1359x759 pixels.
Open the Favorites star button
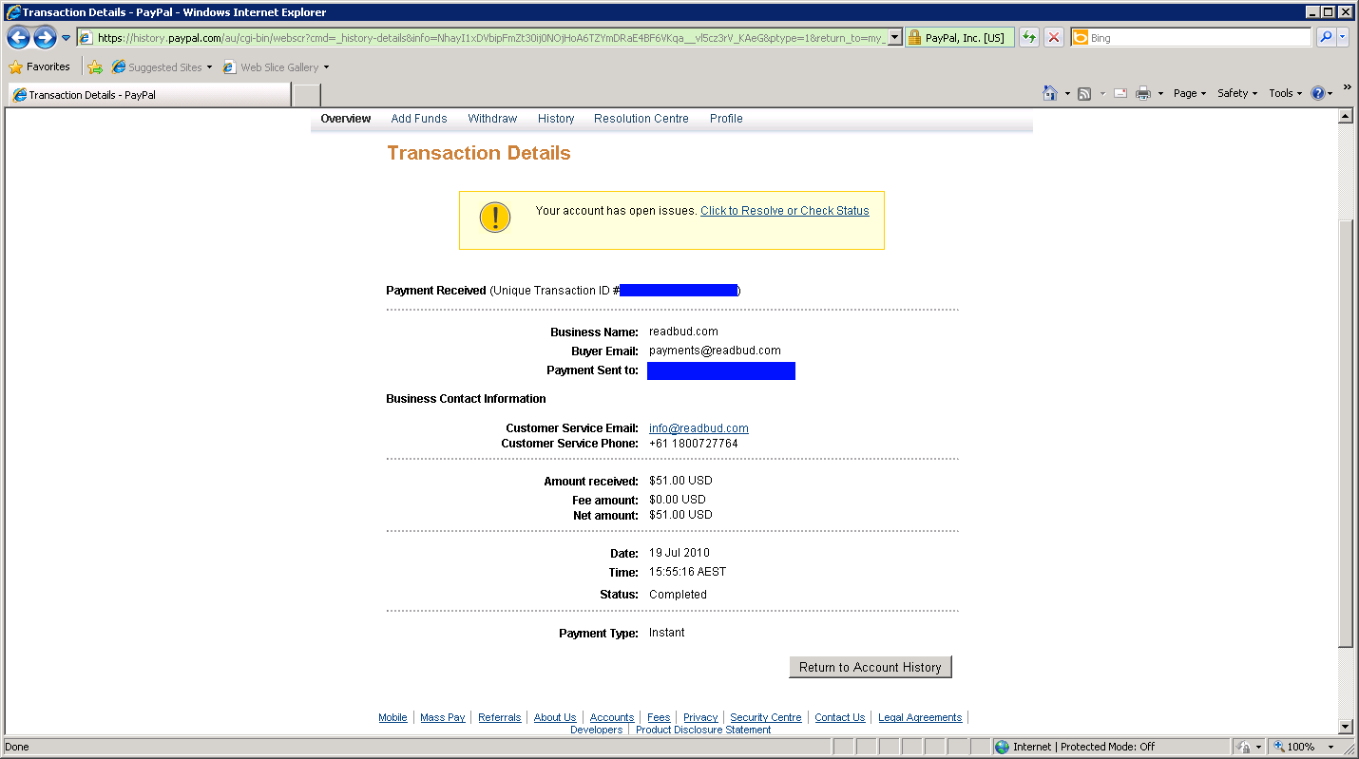[x=40, y=67]
